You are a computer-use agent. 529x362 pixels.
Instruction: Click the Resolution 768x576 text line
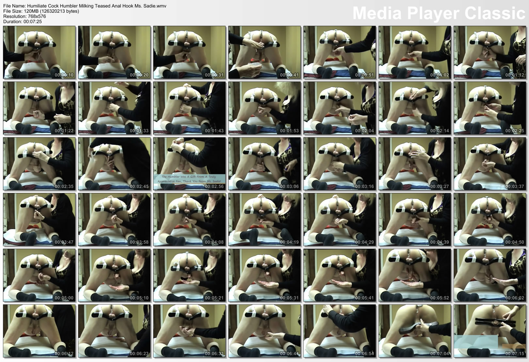click(x=24, y=16)
